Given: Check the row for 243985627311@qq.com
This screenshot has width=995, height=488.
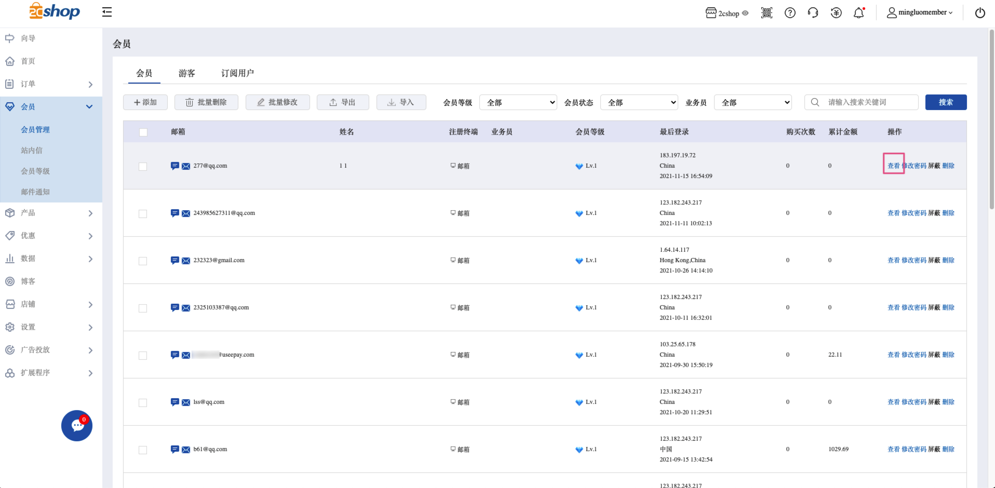Looking at the screenshot, I should [x=143, y=213].
